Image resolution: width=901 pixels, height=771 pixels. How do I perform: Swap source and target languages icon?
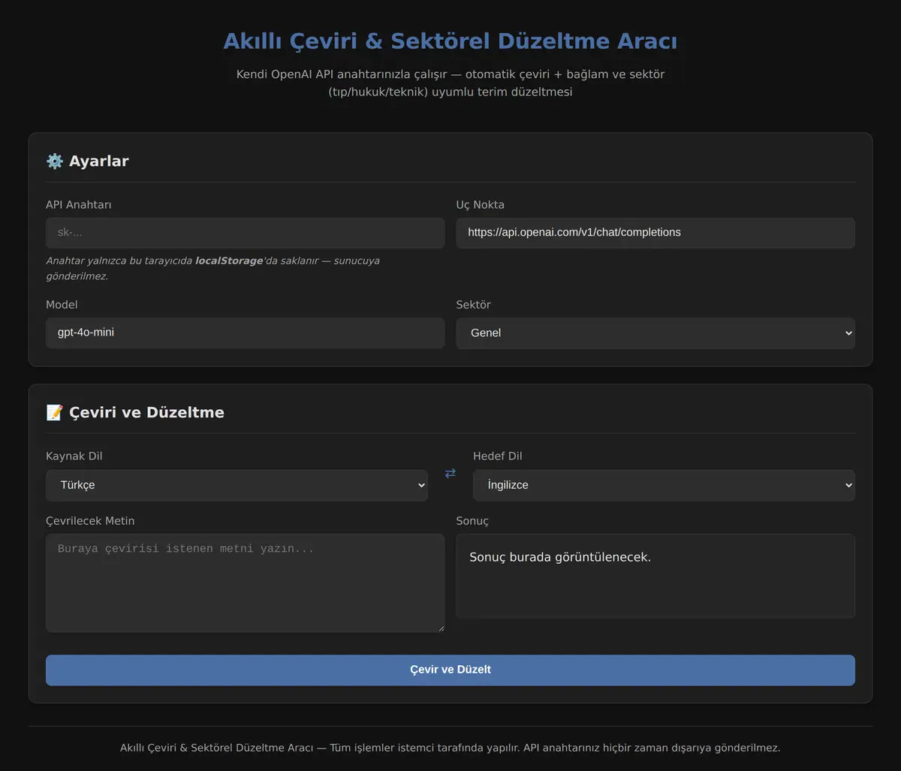click(450, 473)
